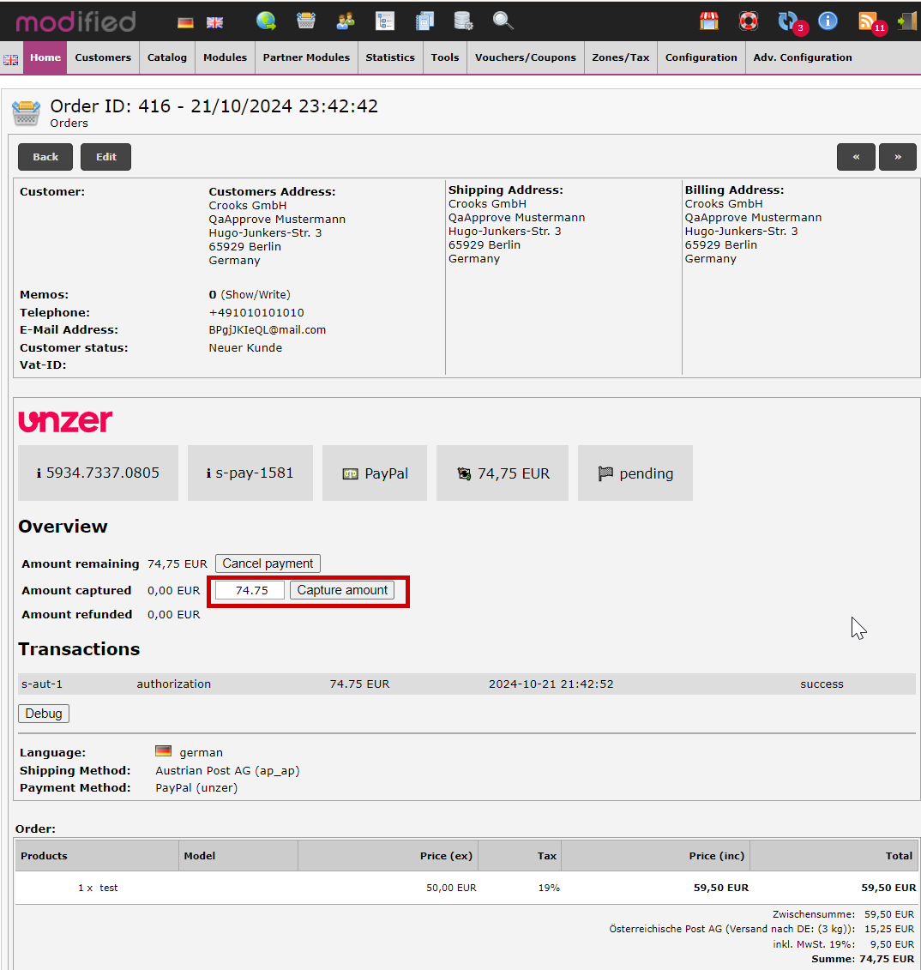The width and height of the screenshot is (921, 970).
Task: Open the customers people icon in header
Action: click(x=345, y=21)
